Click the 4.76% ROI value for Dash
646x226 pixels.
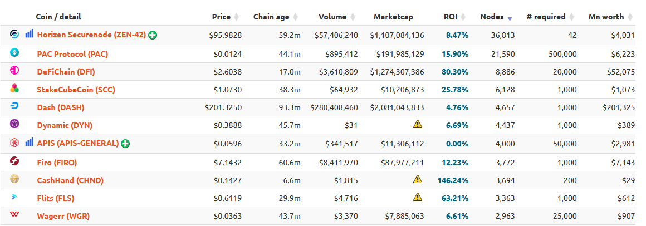tap(457, 108)
